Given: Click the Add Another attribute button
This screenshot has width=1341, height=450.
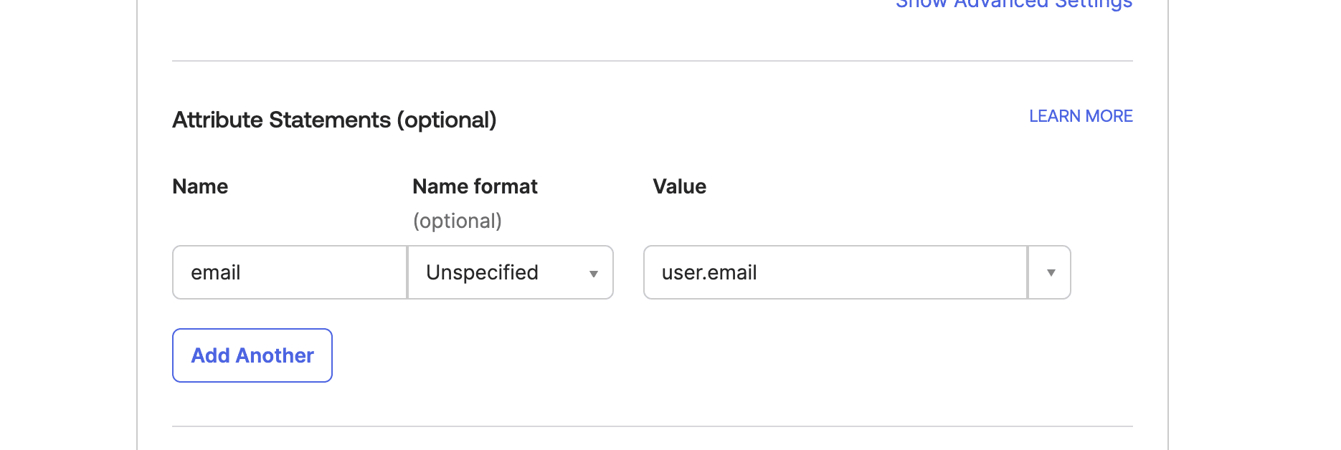Looking at the screenshot, I should coord(252,355).
